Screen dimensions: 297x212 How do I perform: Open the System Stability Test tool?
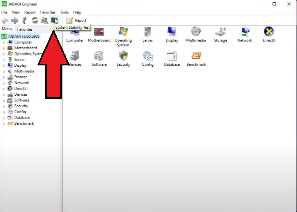point(54,21)
